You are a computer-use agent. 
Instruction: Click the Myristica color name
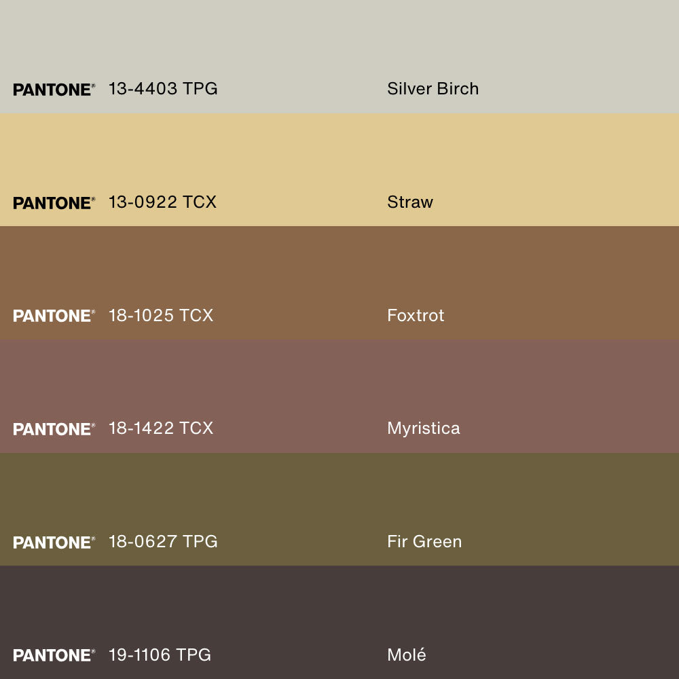pos(423,428)
